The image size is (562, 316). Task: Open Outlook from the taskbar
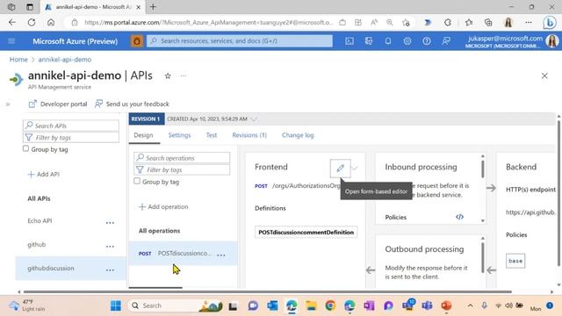pyautogui.click(x=272, y=305)
